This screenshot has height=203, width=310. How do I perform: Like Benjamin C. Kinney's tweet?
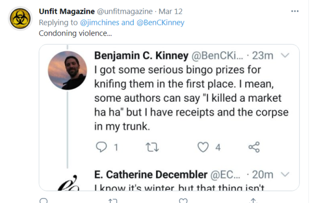coord(203,147)
